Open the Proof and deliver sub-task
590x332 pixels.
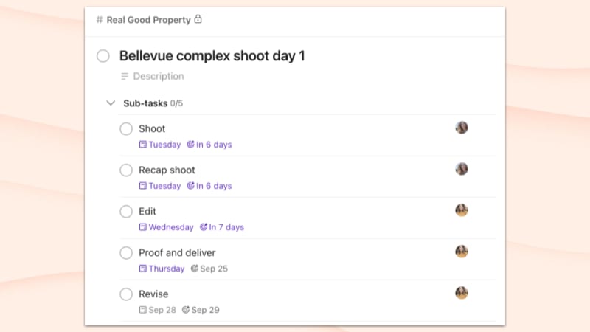click(x=177, y=252)
